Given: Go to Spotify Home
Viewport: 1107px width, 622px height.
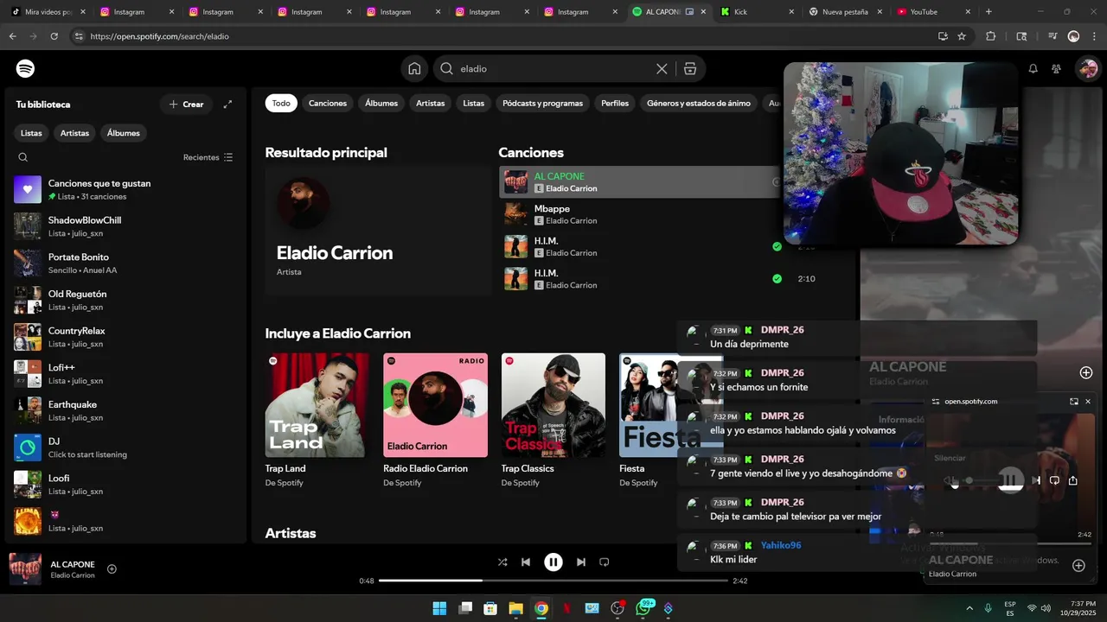Looking at the screenshot, I should coord(414,68).
